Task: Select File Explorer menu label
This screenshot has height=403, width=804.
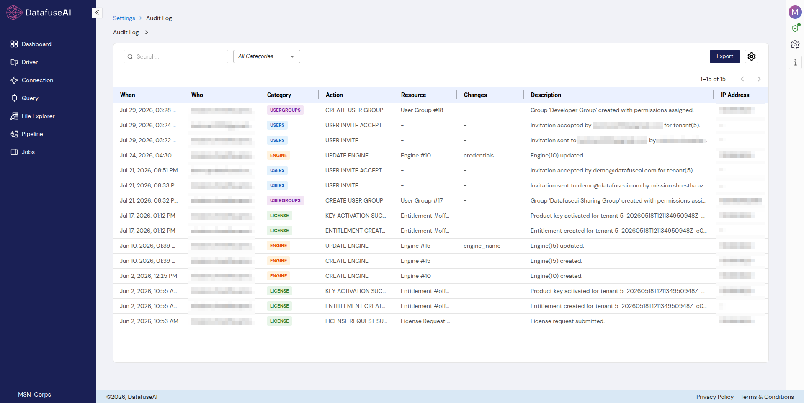Action: [38, 116]
